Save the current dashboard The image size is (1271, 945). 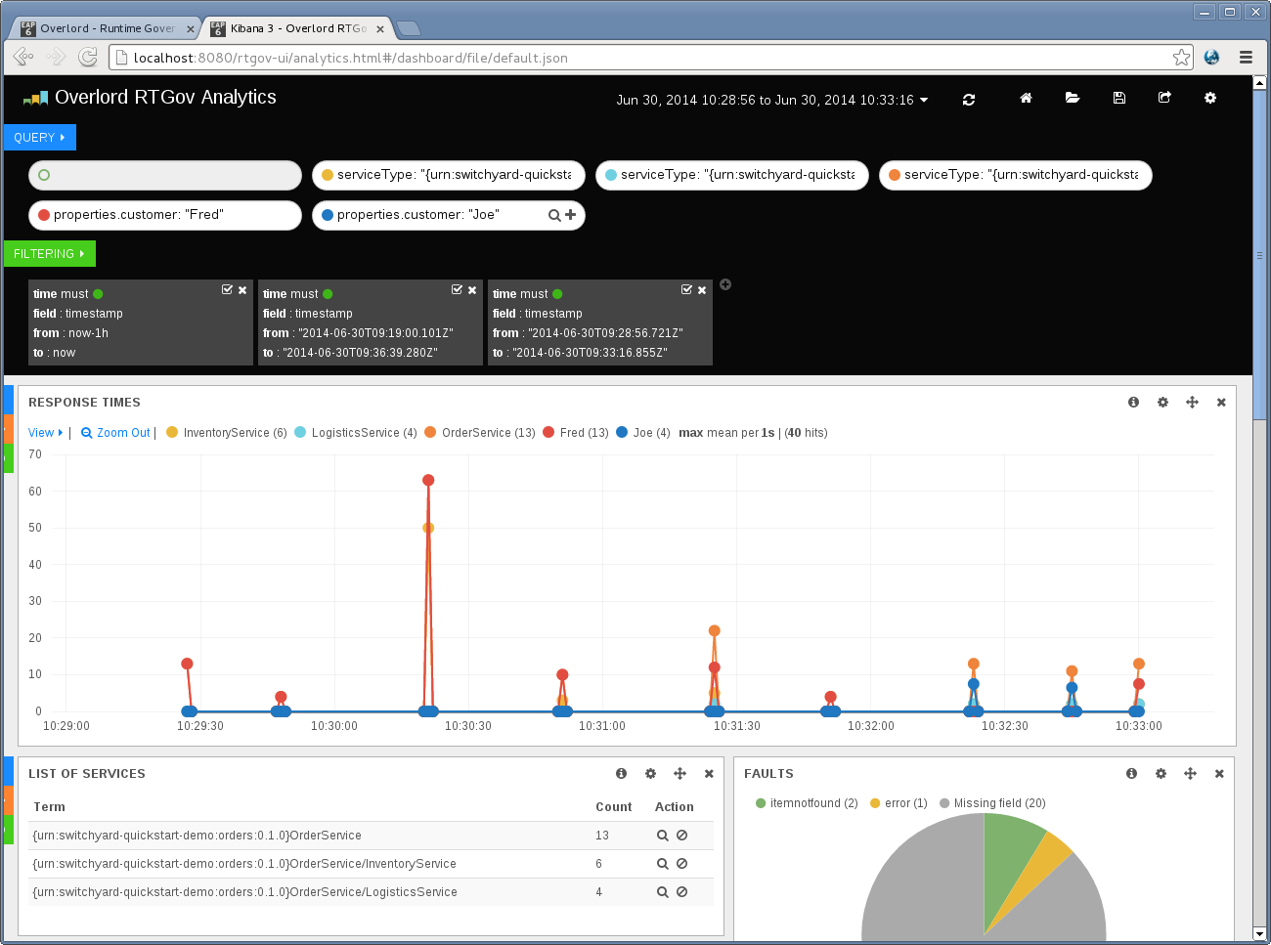pos(1118,99)
